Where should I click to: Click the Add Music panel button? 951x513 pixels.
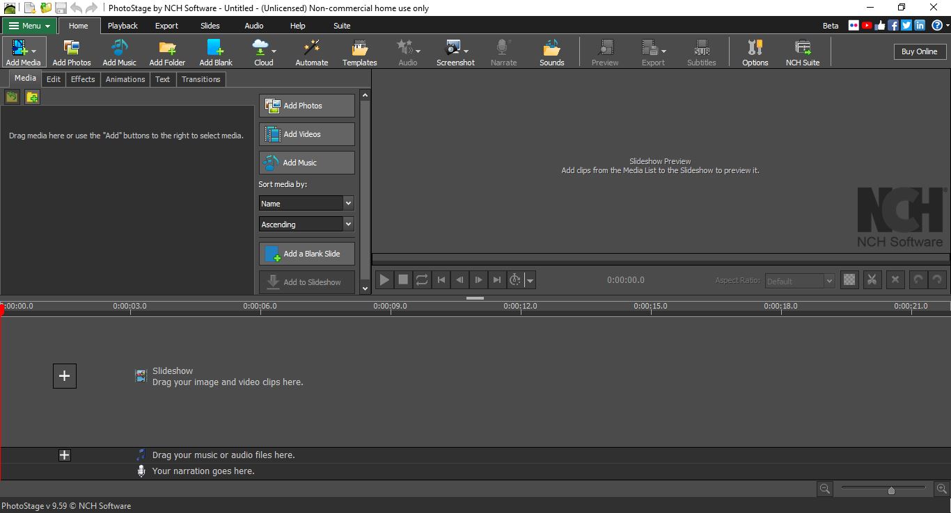307,163
